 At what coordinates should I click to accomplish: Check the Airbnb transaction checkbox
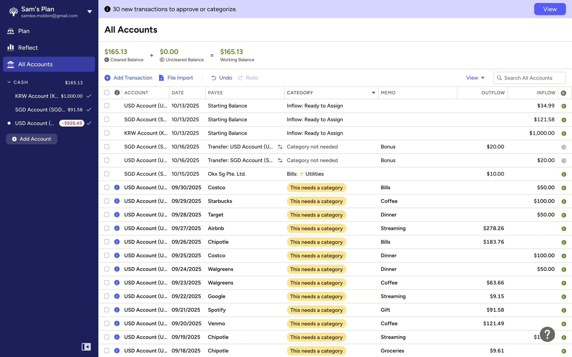(x=107, y=228)
